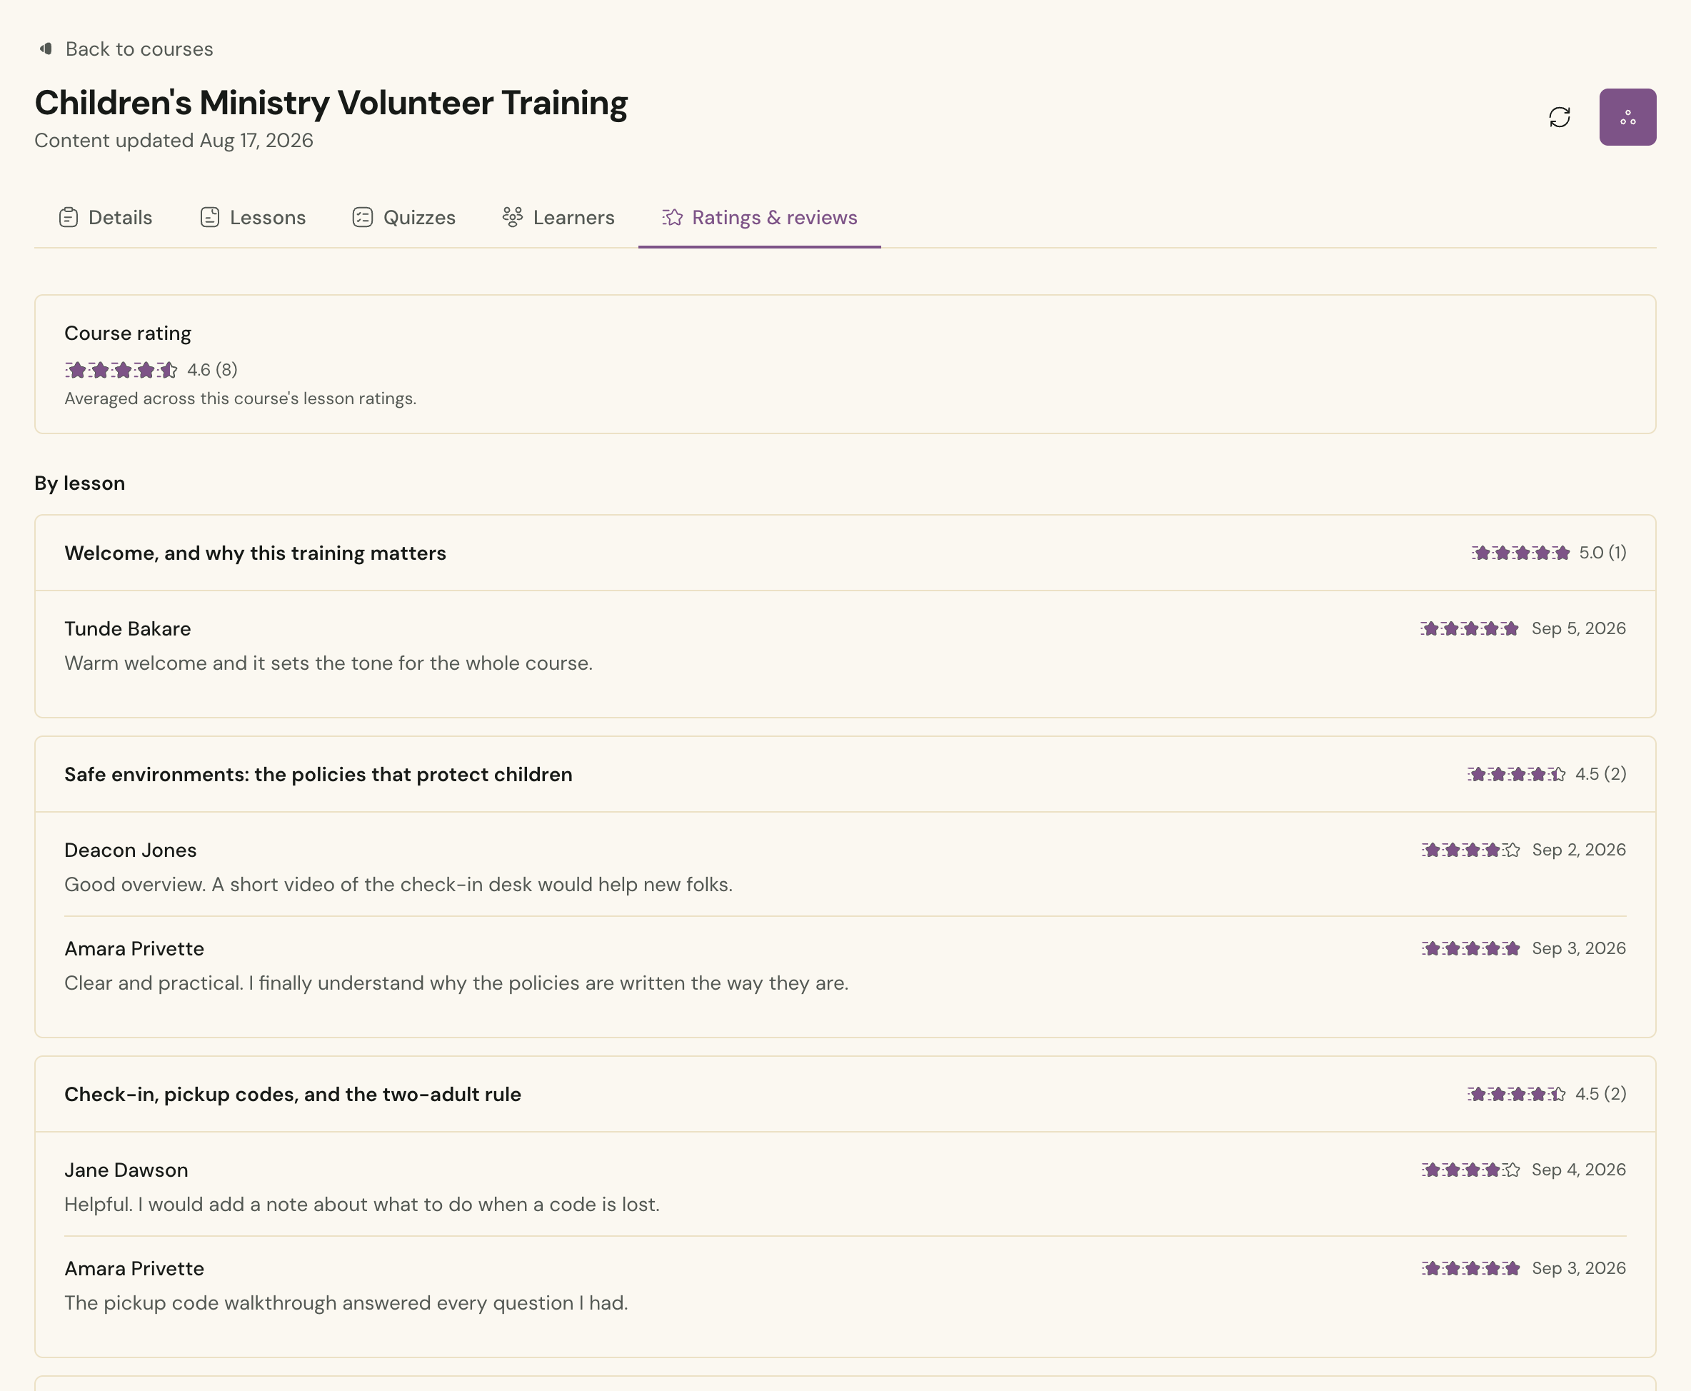Image resolution: width=1691 pixels, height=1391 pixels.
Task: Click review 'Warm welcome and it sets the tone'
Action: [328, 663]
